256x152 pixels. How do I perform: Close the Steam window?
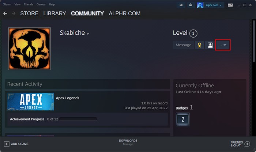[x=250, y=5]
